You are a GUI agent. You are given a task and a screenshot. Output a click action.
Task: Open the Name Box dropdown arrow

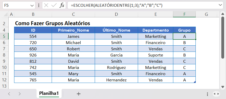pyautogui.click(x=32, y=5)
